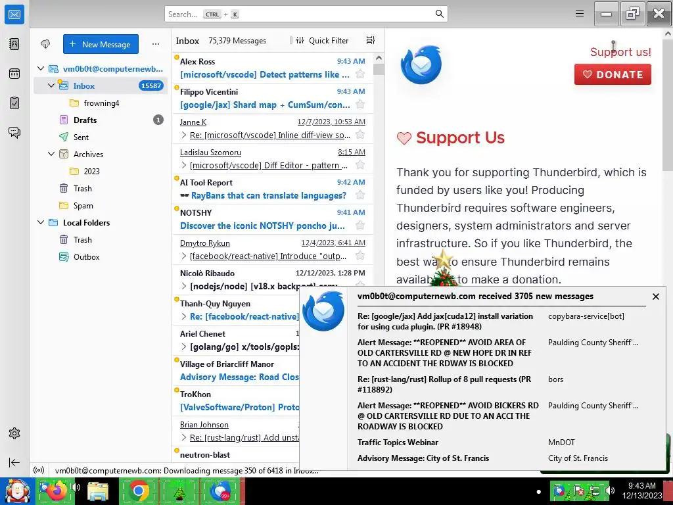The image size is (673, 505).
Task: Open the Outbox folder
Action: coord(101,257)
